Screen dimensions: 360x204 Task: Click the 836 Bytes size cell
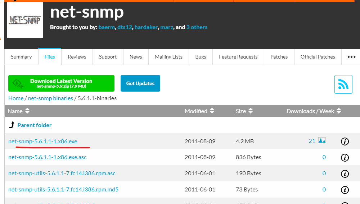tap(248, 157)
